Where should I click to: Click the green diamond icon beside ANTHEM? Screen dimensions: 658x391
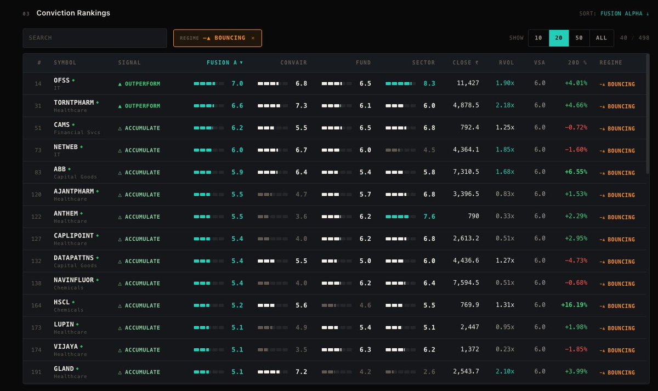click(x=82, y=213)
